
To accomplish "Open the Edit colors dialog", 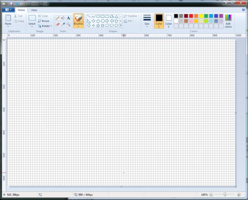I will [228, 21].
